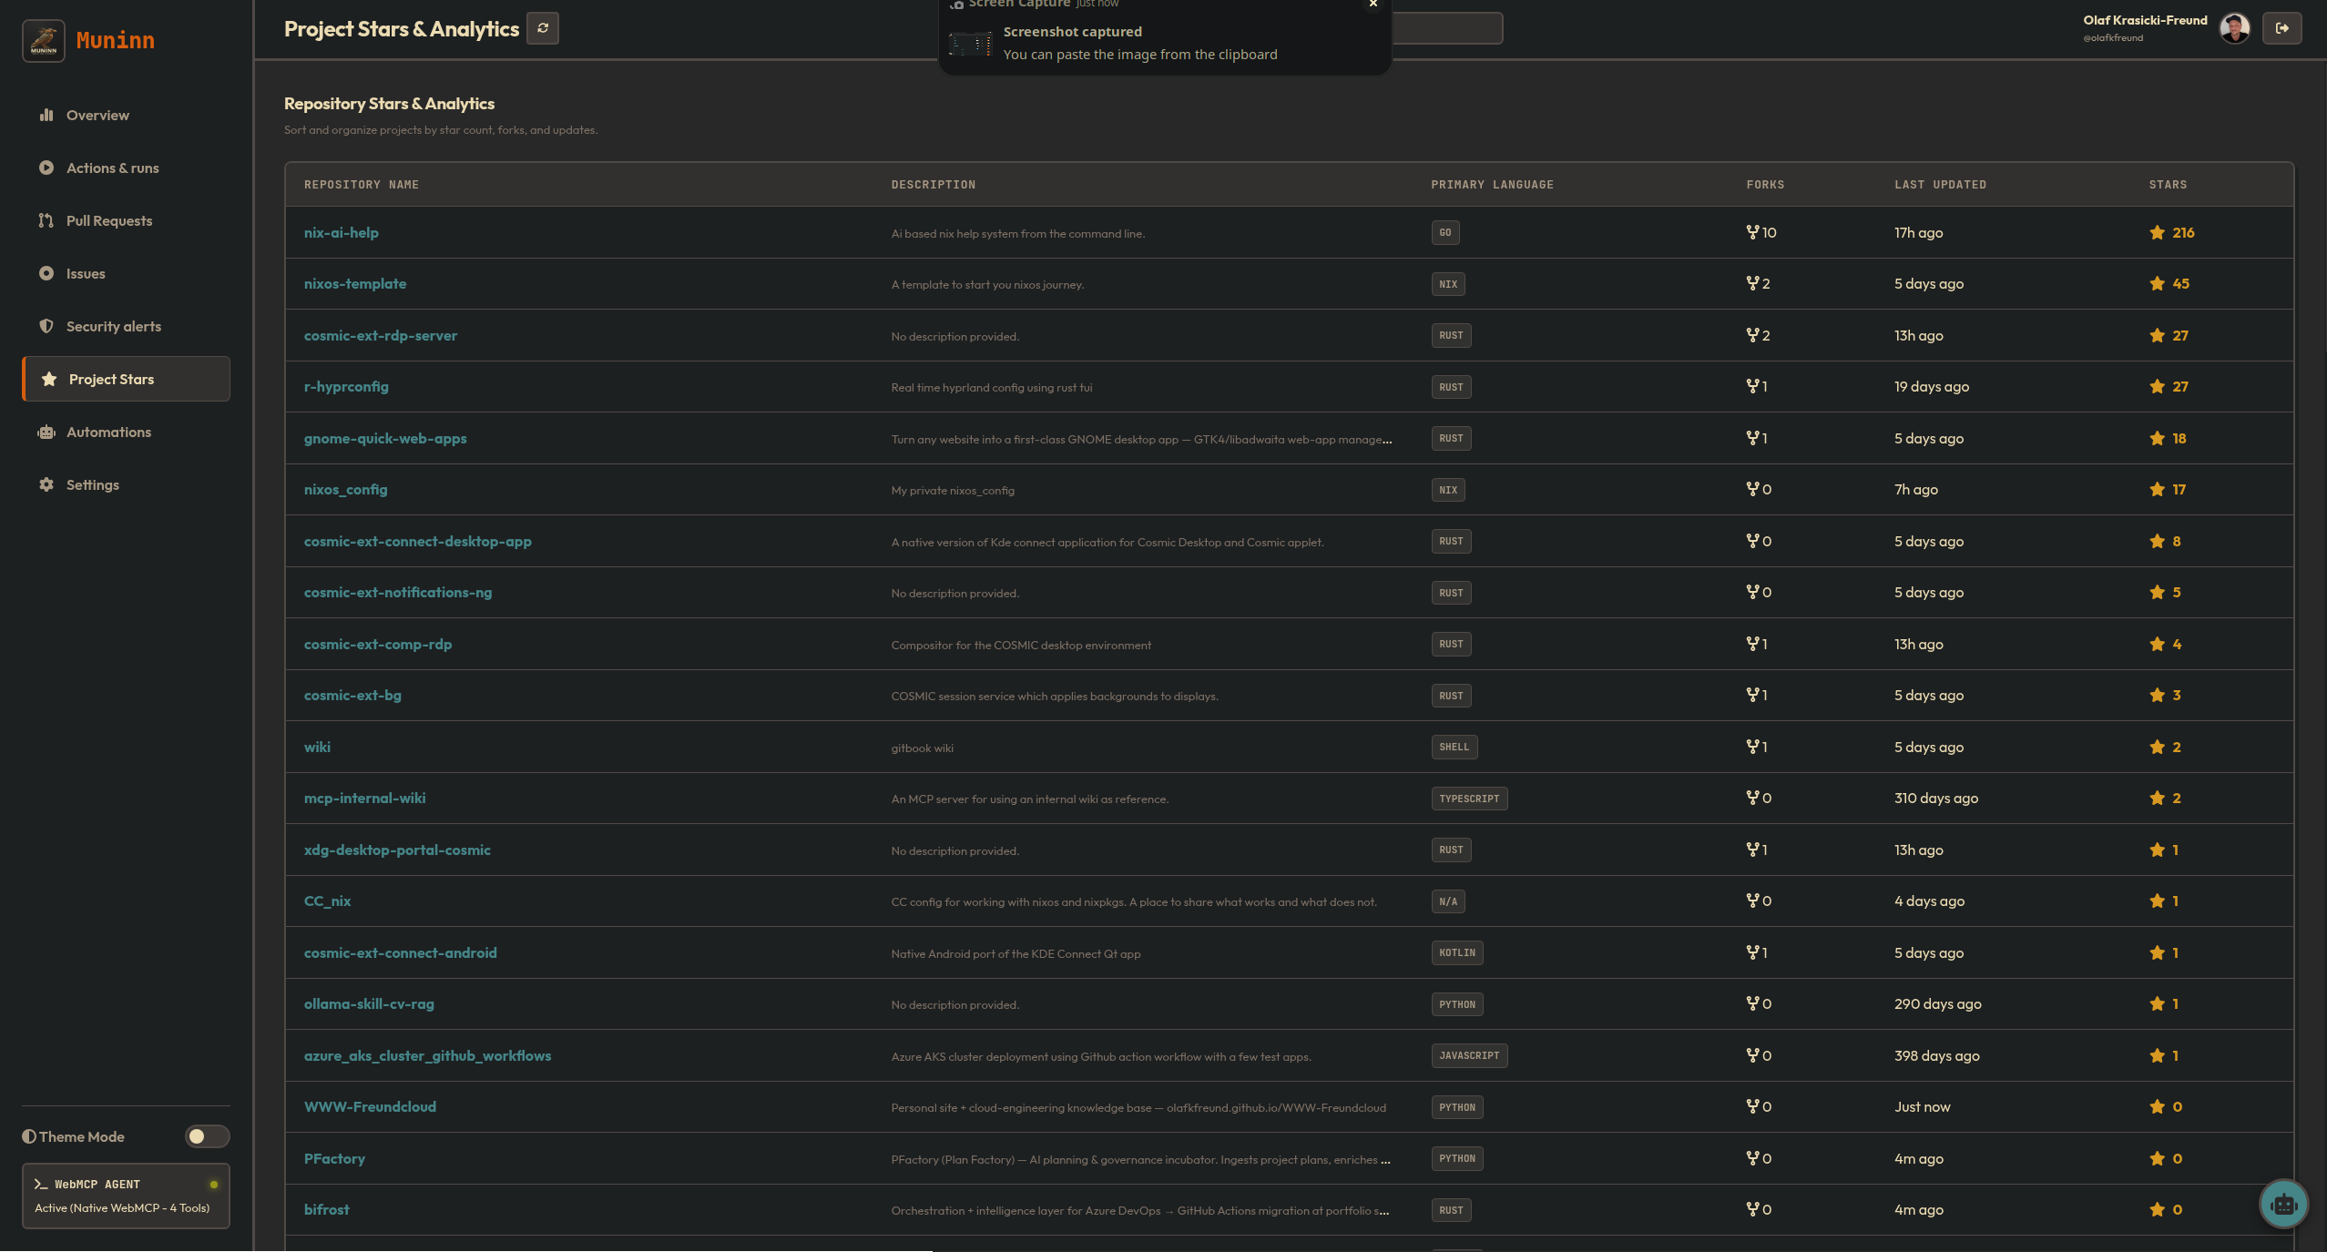Click the search field in top bar
Viewport: 2327px width, 1252px height.
[x=1447, y=28]
